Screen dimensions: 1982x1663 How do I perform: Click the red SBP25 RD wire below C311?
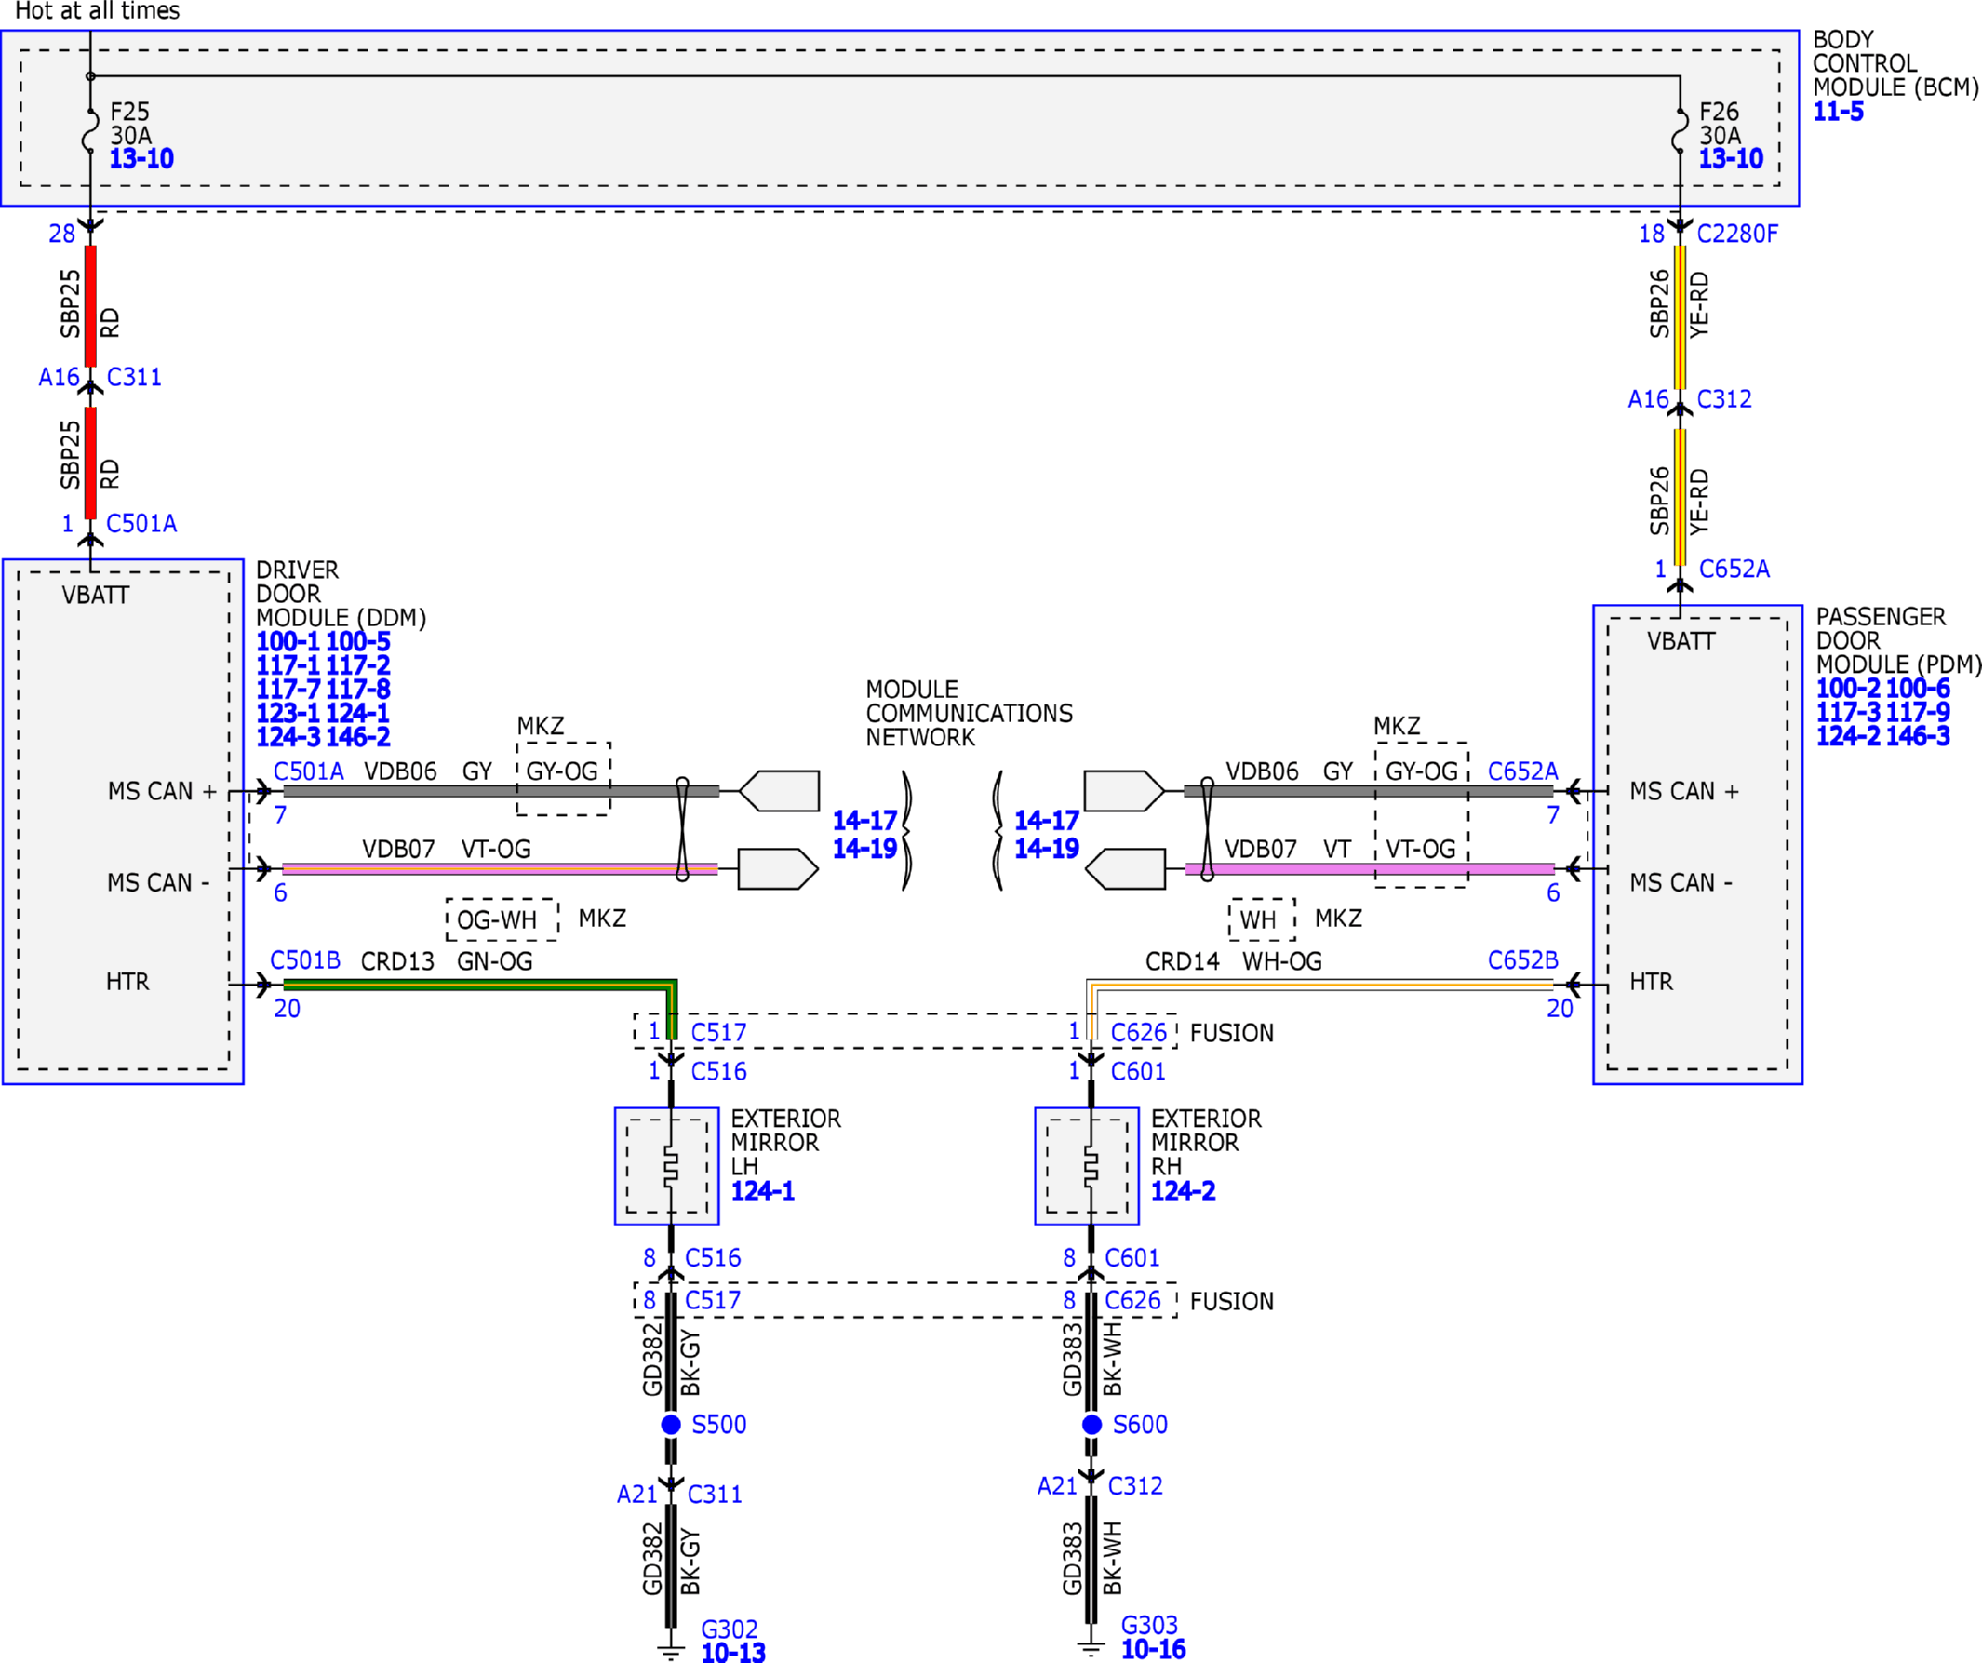pyautogui.click(x=90, y=463)
